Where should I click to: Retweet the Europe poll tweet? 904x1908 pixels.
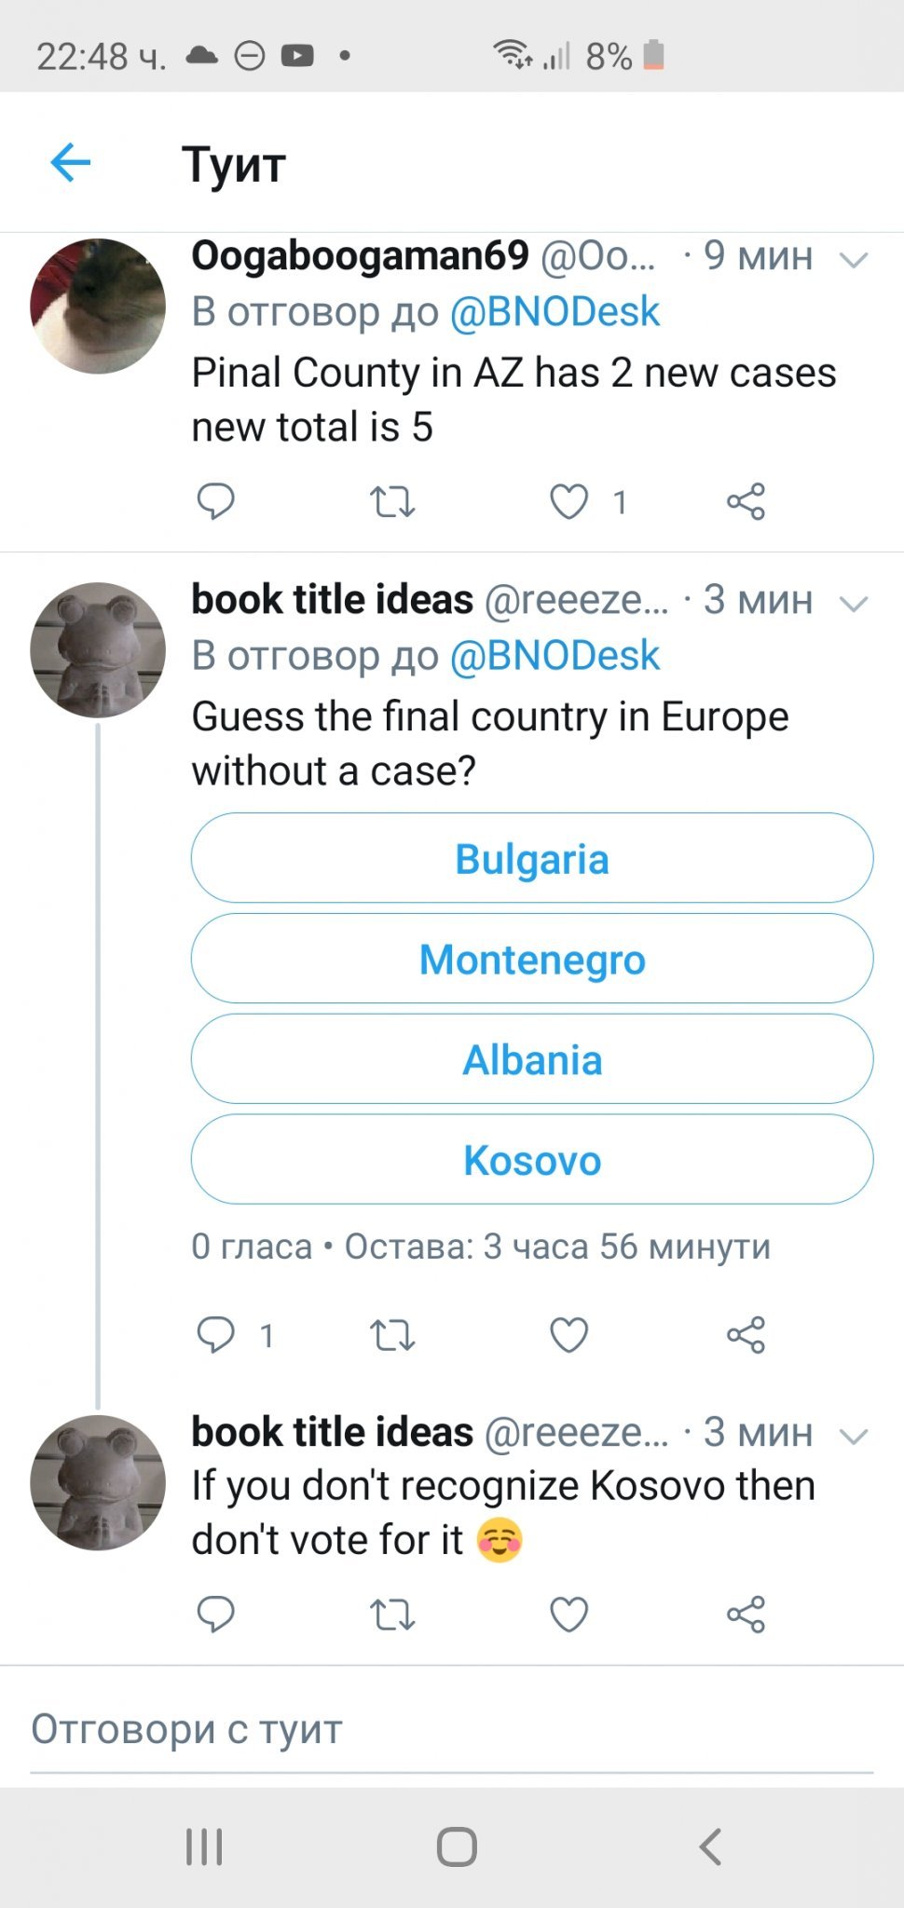click(392, 1335)
